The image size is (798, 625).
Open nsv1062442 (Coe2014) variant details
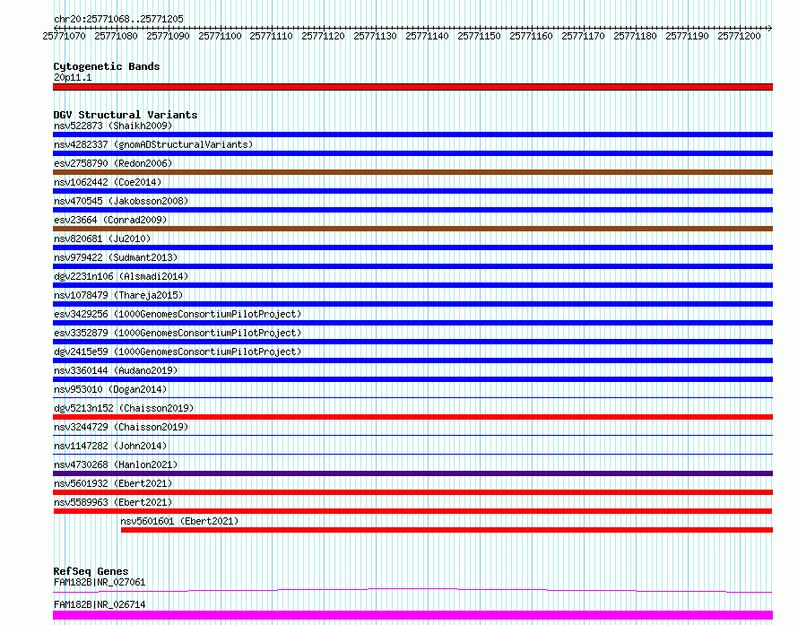click(x=108, y=182)
